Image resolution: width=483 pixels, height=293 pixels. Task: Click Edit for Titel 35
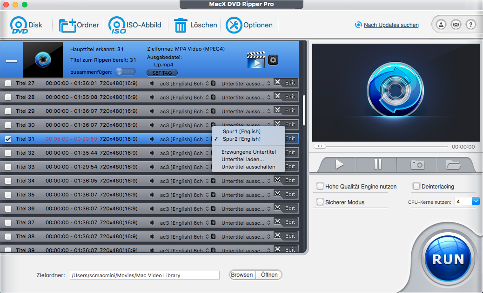coord(290,194)
